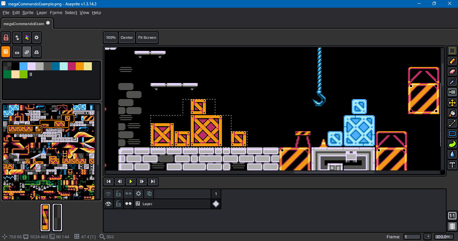The height and width of the screenshot is (241, 458).
Task: Pick the magenta palette color
Action: tap(72, 66)
